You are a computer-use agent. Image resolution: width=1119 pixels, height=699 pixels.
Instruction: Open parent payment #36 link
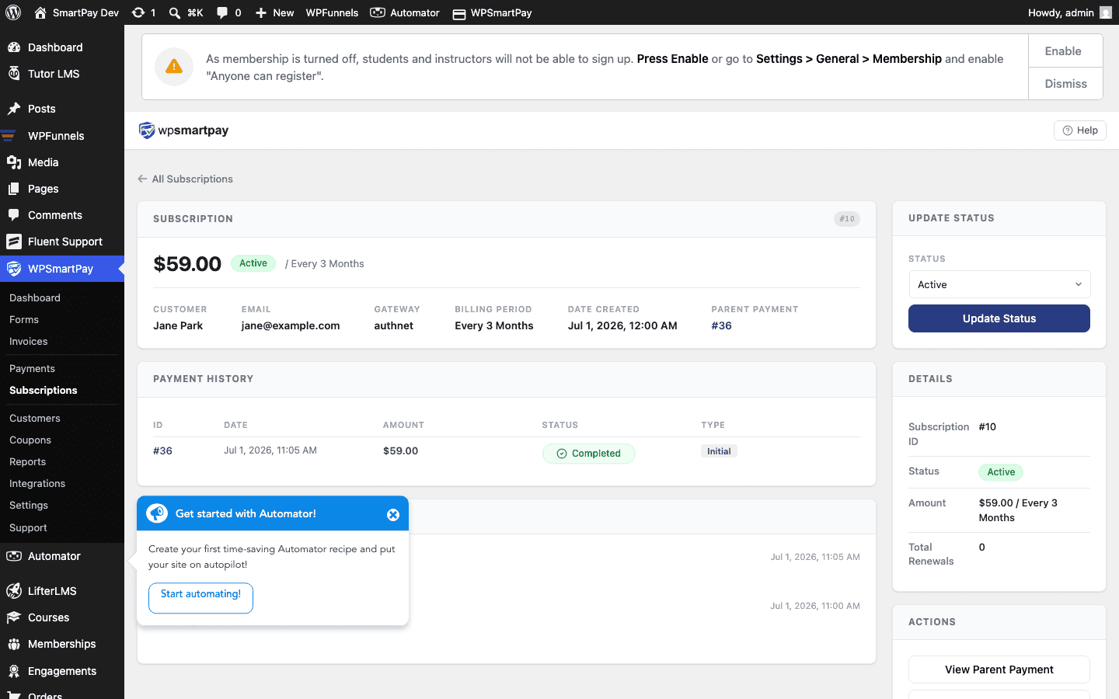(x=721, y=325)
